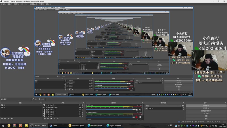
Task: Select 应用音频输出采集 source row
Action: pos(63,108)
